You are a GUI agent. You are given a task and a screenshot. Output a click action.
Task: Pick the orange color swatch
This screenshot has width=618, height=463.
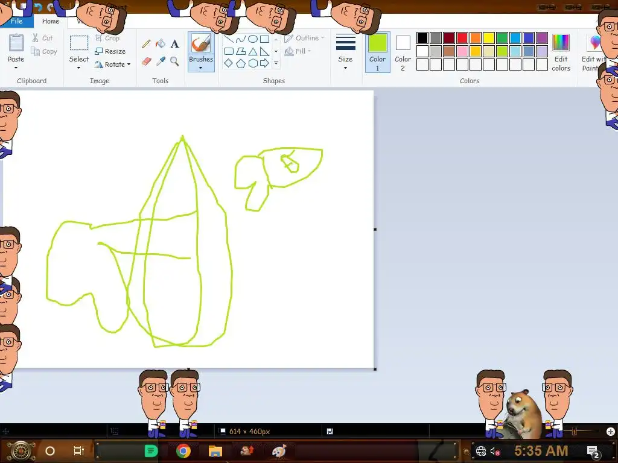pyautogui.click(x=476, y=38)
